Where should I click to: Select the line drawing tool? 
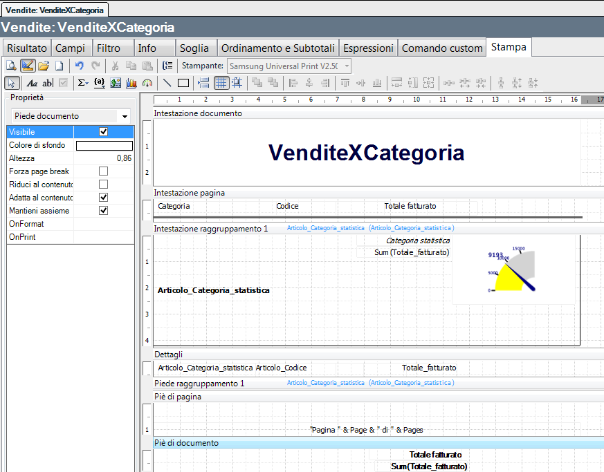167,83
